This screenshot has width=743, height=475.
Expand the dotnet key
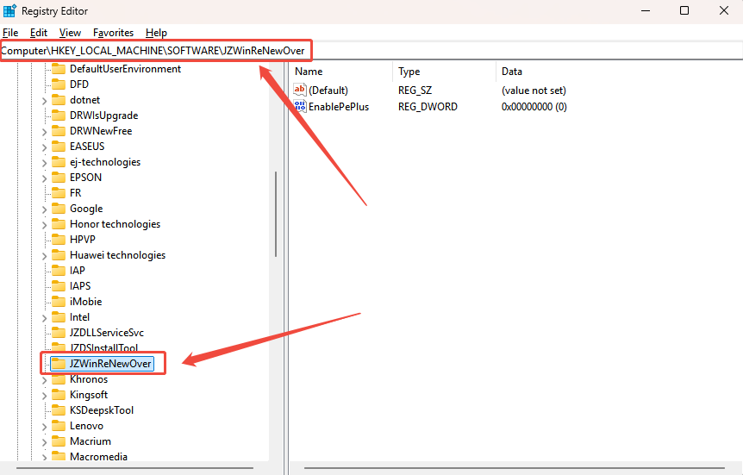point(44,100)
